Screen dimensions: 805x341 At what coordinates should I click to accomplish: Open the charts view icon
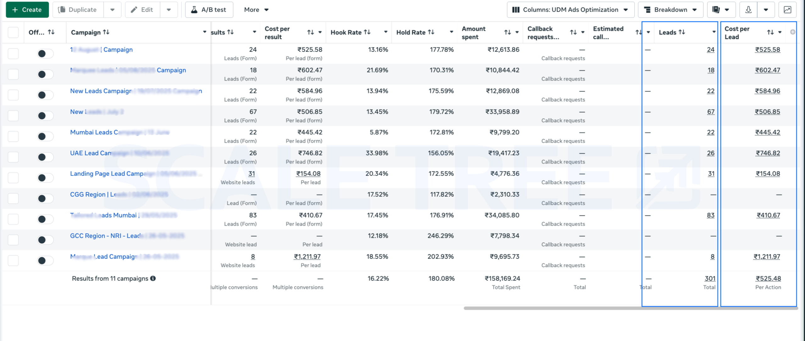(787, 10)
